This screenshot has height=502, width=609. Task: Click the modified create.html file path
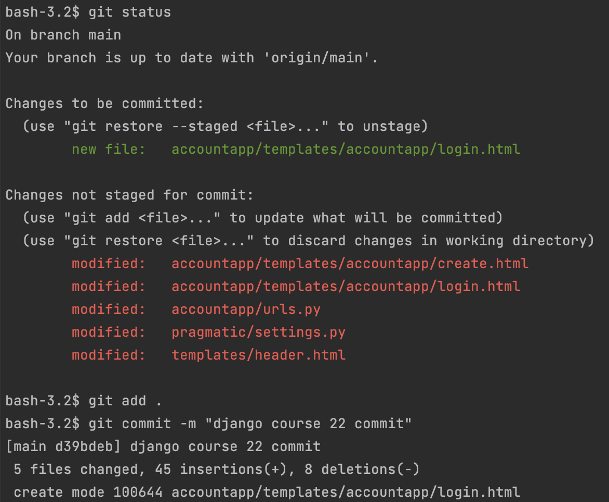coord(350,263)
